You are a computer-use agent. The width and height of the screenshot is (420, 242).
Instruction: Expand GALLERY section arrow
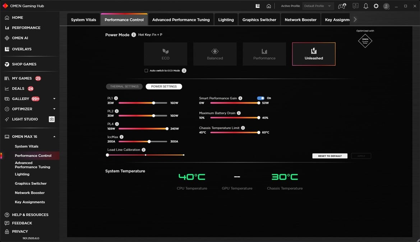tap(54, 99)
